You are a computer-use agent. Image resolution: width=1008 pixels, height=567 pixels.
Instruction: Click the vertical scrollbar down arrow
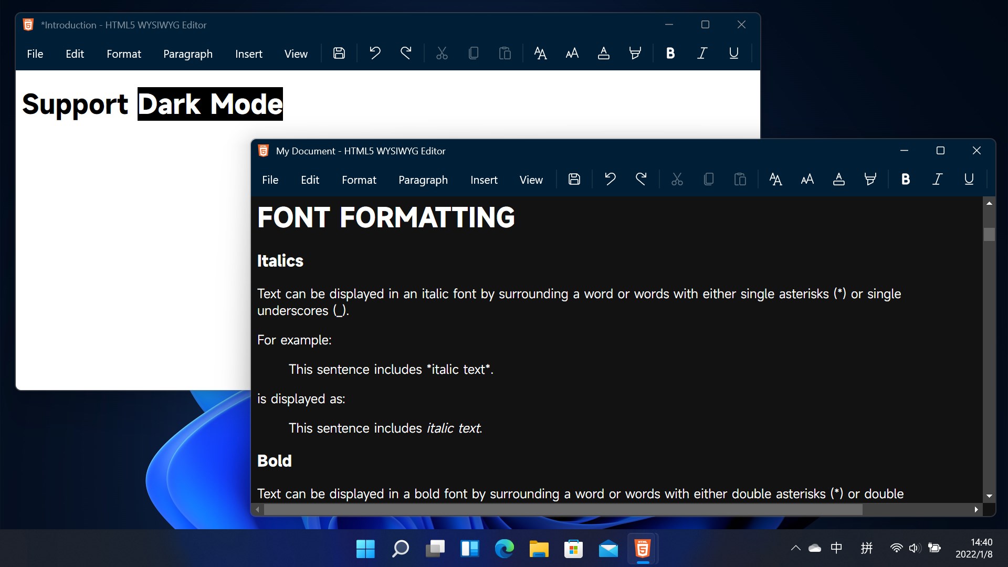pos(989,496)
